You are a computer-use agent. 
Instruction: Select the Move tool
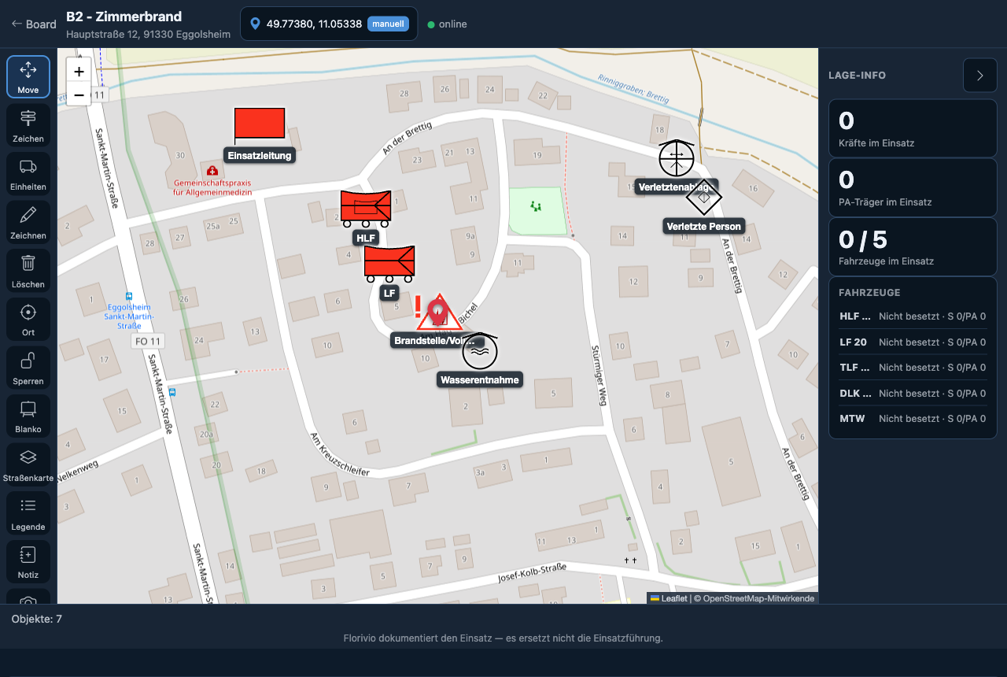coord(28,77)
